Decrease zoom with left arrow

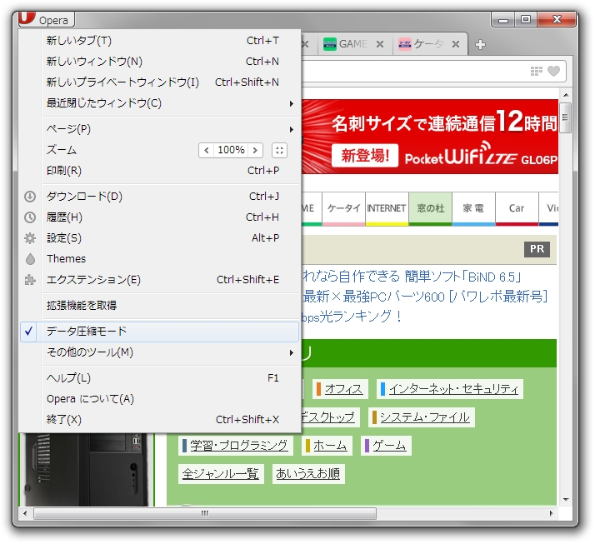206,150
